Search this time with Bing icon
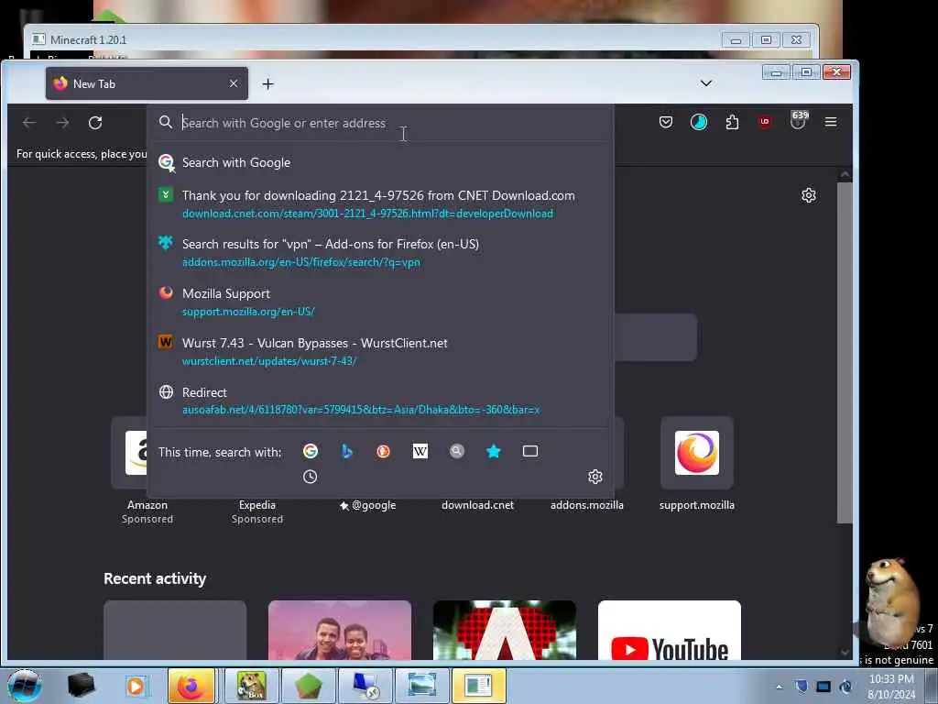The image size is (938, 704). (347, 451)
